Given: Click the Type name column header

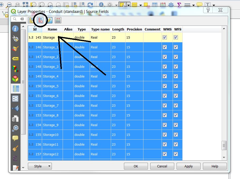Looking at the screenshot, I should 101,29.
